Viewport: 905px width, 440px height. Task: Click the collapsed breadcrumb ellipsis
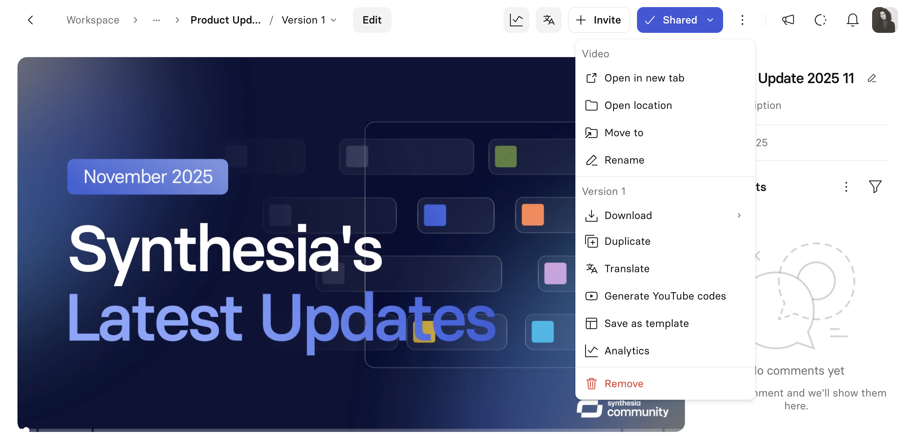156,20
